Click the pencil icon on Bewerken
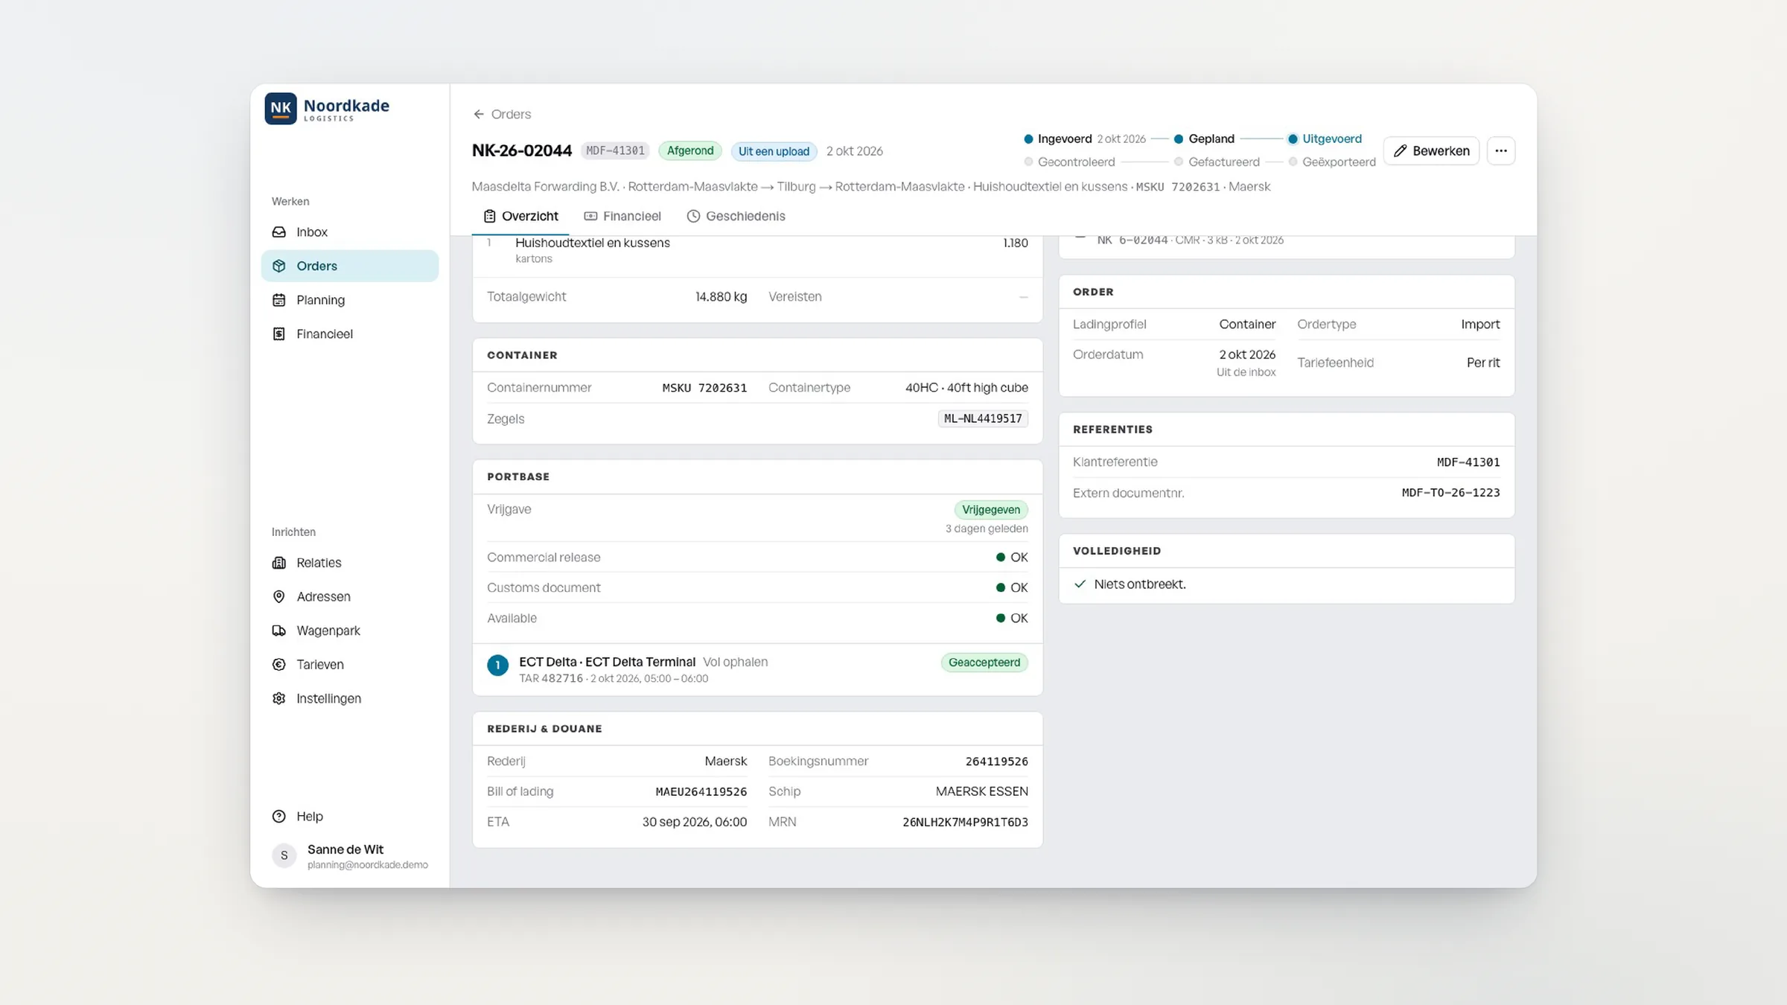This screenshot has height=1005, width=1787. point(1400,151)
